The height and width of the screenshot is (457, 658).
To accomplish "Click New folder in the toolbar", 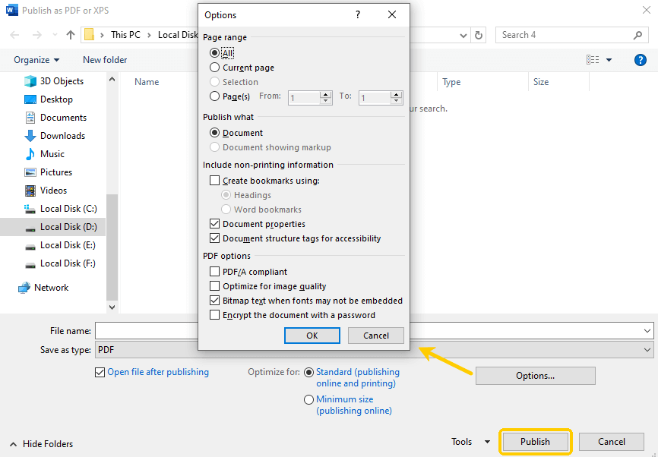I will click(x=104, y=59).
